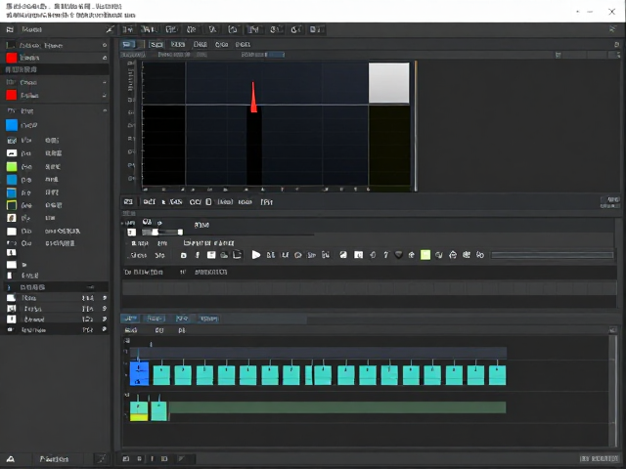
Task: Click the triangle icon in the bottom-left corner
Action: tap(11, 459)
